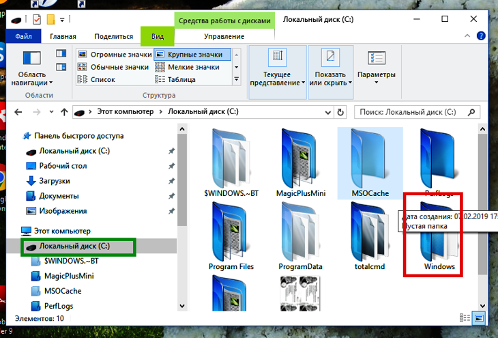Open the Управление tab

tap(224, 36)
